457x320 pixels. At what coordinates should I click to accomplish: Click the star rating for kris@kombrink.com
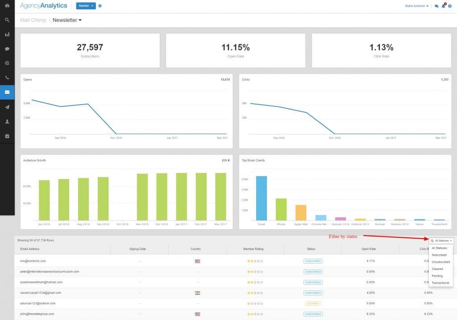(255, 261)
